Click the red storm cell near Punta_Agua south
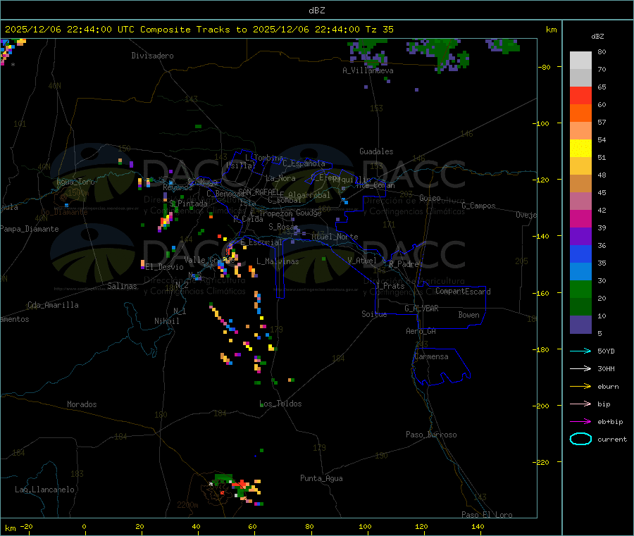The width and height of the screenshot is (634, 536). (242, 484)
